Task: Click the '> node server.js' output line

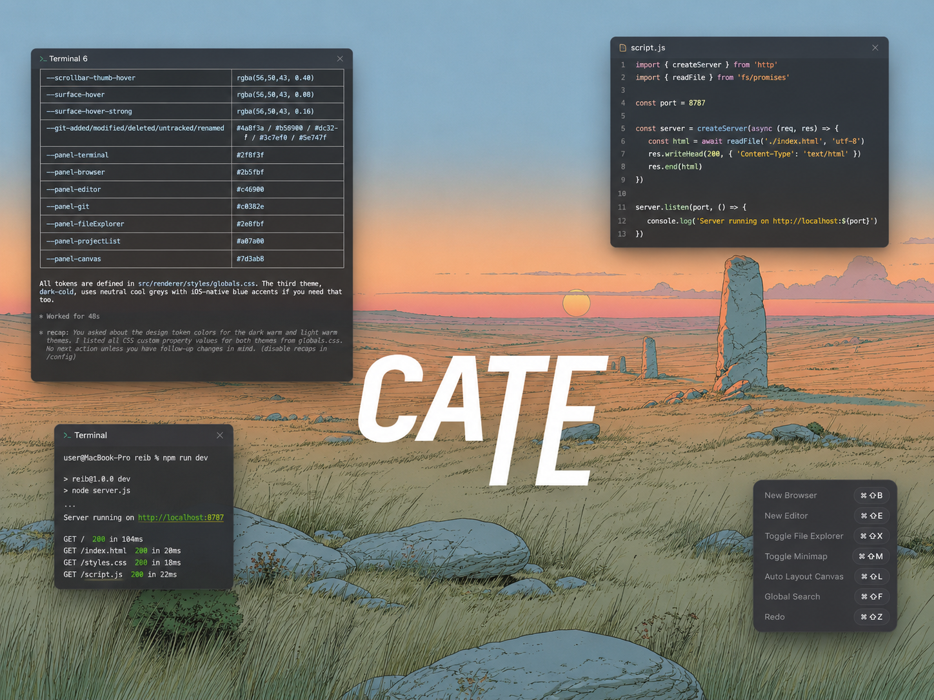Action: pyautogui.click(x=97, y=491)
